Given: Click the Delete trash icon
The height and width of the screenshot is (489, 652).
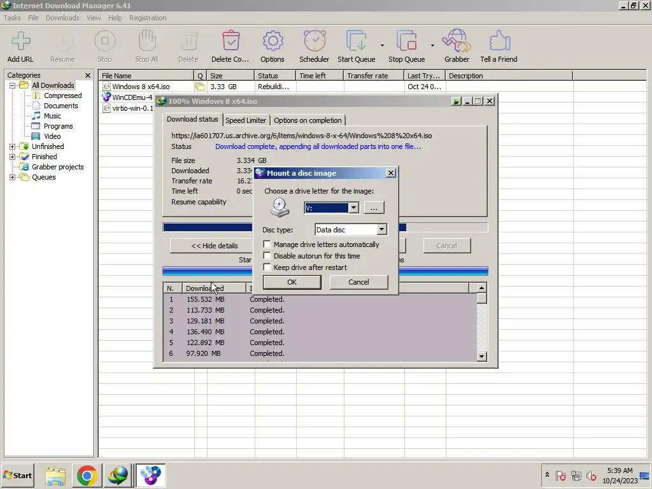Looking at the screenshot, I should click(x=188, y=41).
